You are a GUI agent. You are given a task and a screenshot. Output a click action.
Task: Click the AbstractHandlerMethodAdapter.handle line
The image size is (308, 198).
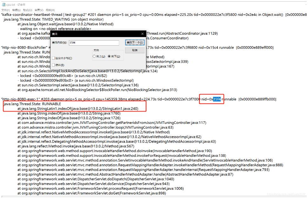click(x=125, y=175)
